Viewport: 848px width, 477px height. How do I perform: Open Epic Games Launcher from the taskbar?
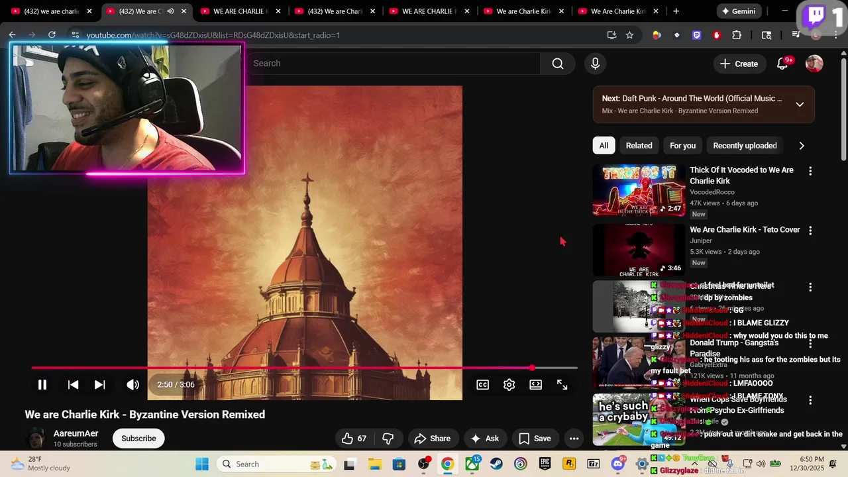545,464
